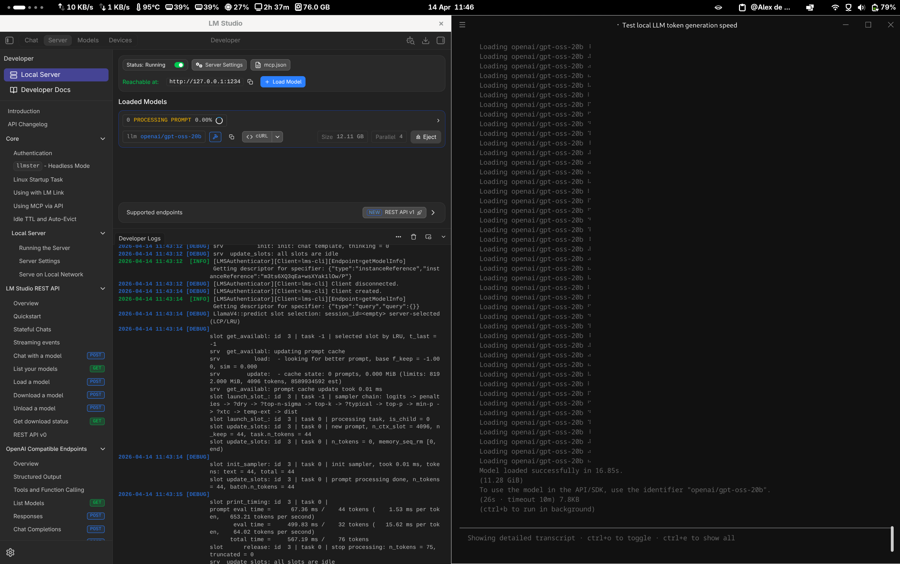This screenshot has width=900, height=564.
Task: Toggle the server Status Running switch
Action: [x=179, y=65]
